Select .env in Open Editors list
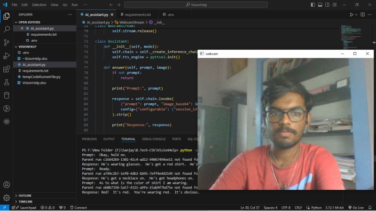This screenshot has width=376, height=211. pos(45,40)
